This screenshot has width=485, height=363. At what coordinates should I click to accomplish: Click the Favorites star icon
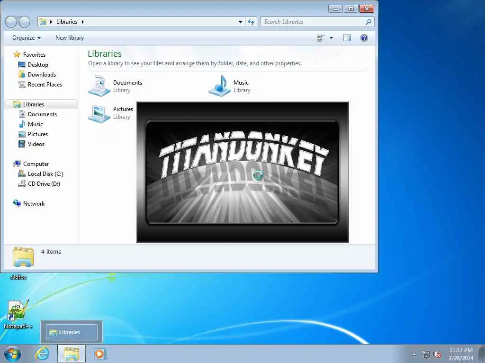(17, 55)
